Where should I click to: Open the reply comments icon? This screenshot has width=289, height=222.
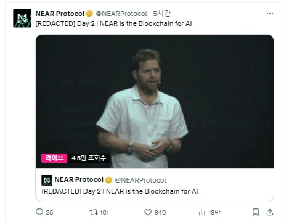point(39,212)
